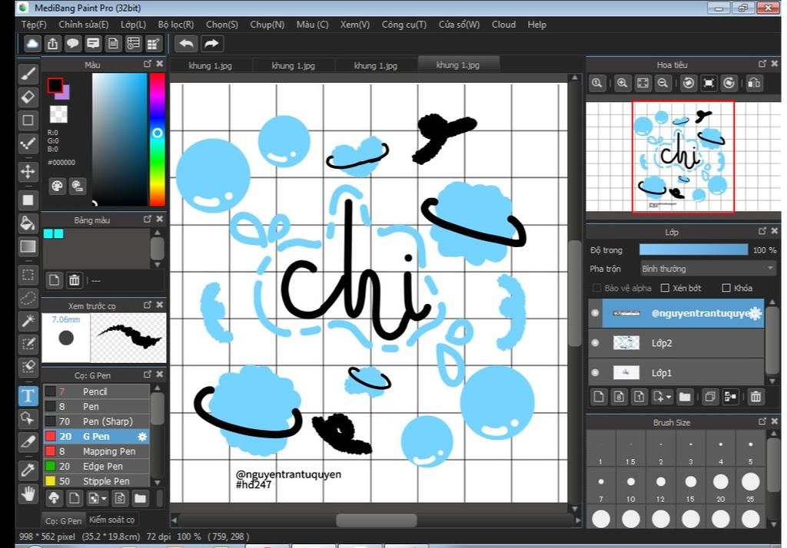
Task: Click the black foreground color swatch
Action: (55, 86)
